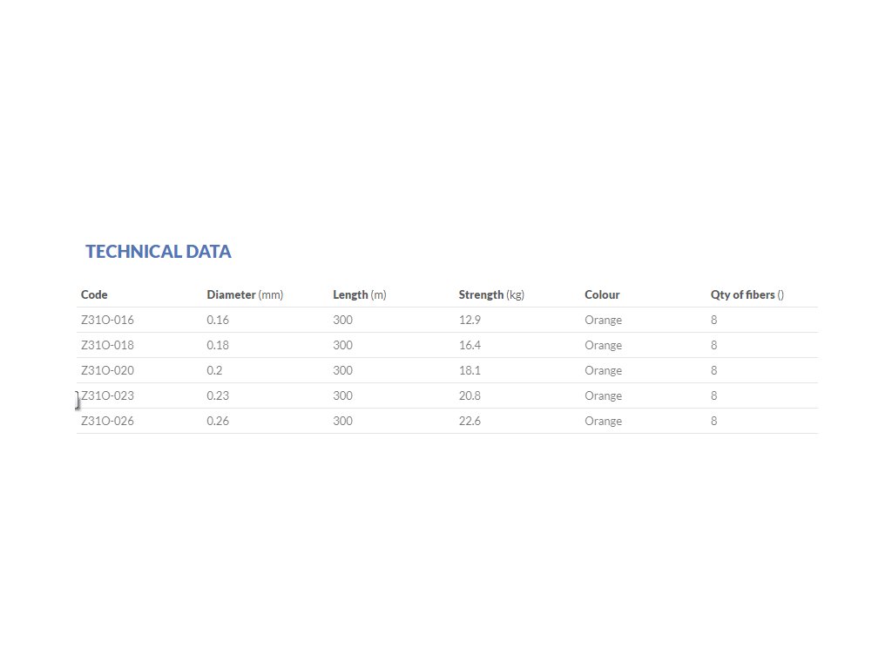Click the 0.23 diameter value
Screen dimensions: 892x669
(219, 395)
